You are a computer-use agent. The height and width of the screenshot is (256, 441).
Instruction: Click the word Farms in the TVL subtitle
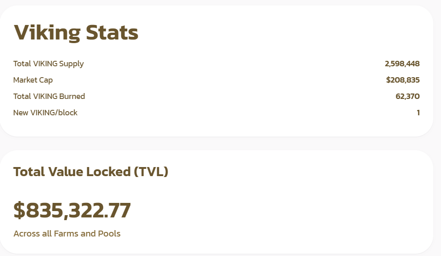tap(66, 233)
